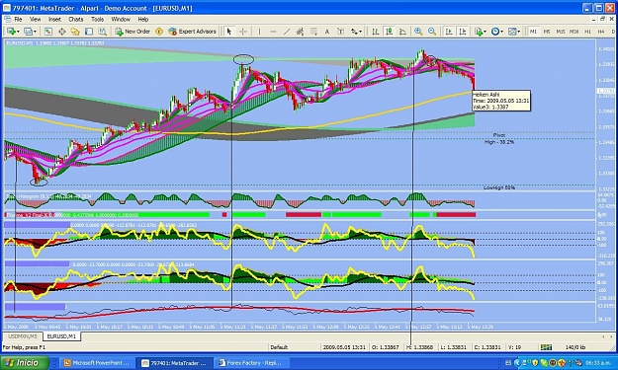The height and width of the screenshot is (370, 618).
Task: Click the system tray clock
Action: coord(599,363)
